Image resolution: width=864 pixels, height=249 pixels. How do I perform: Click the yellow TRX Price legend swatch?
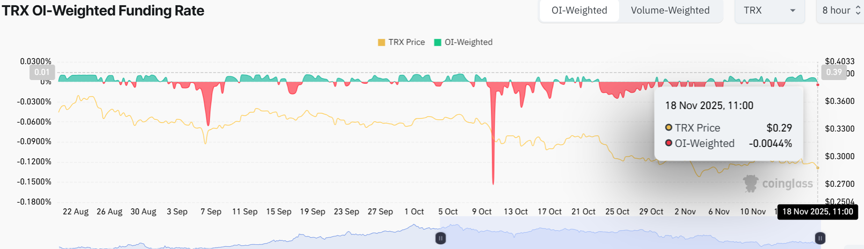click(381, 42)
